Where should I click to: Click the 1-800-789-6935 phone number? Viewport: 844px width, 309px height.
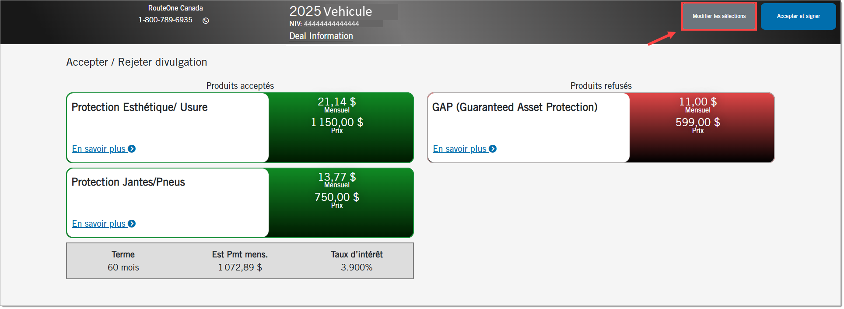[165, 20]
